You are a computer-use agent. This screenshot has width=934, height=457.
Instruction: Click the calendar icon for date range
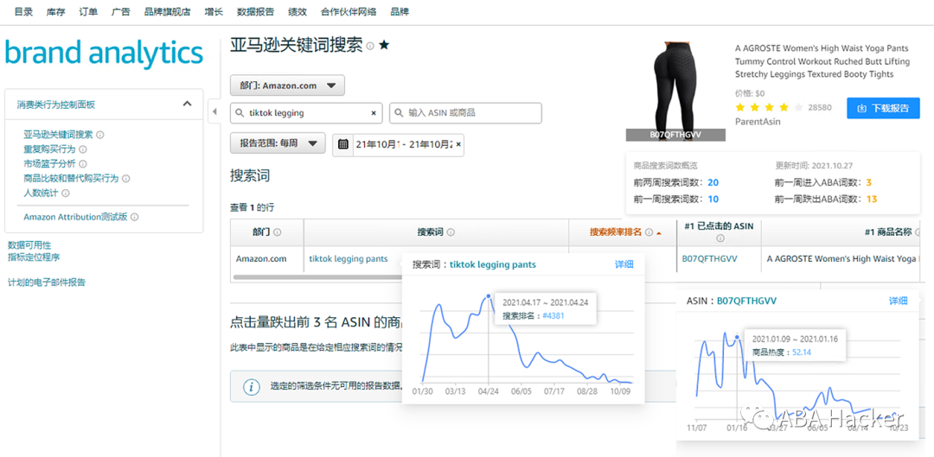pyautogui.click(x=343, y=144)
